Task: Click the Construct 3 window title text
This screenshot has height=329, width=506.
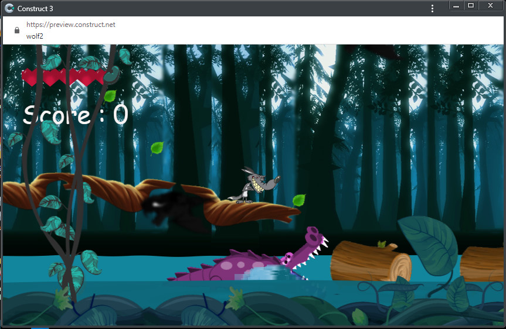Action: coord(35,9)
